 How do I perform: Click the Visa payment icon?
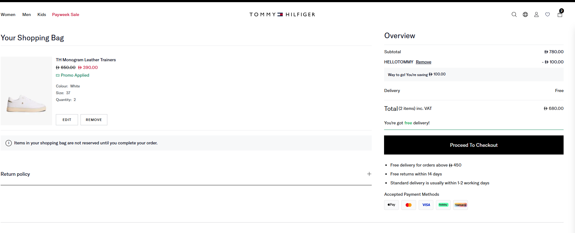coord(426,205)
